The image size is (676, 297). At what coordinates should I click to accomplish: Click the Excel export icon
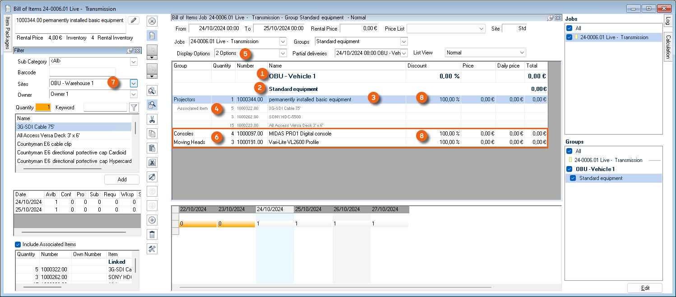coord(152,162)
